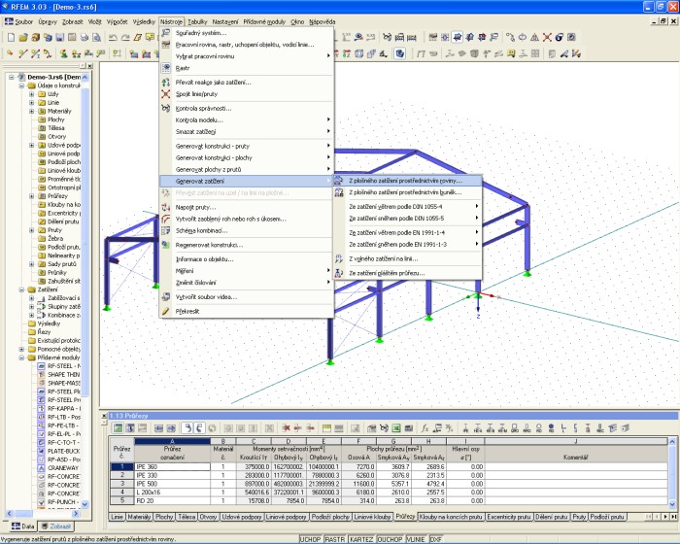Click 'Z volného zatížení na linii...' entry
This screenshot has width=680, height=544.
point(407,259)
